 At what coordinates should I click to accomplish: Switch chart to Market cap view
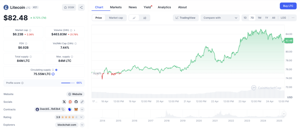tap(116, 18)
